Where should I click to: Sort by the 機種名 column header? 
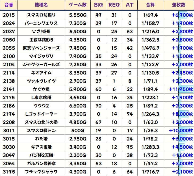coord(41,5)
